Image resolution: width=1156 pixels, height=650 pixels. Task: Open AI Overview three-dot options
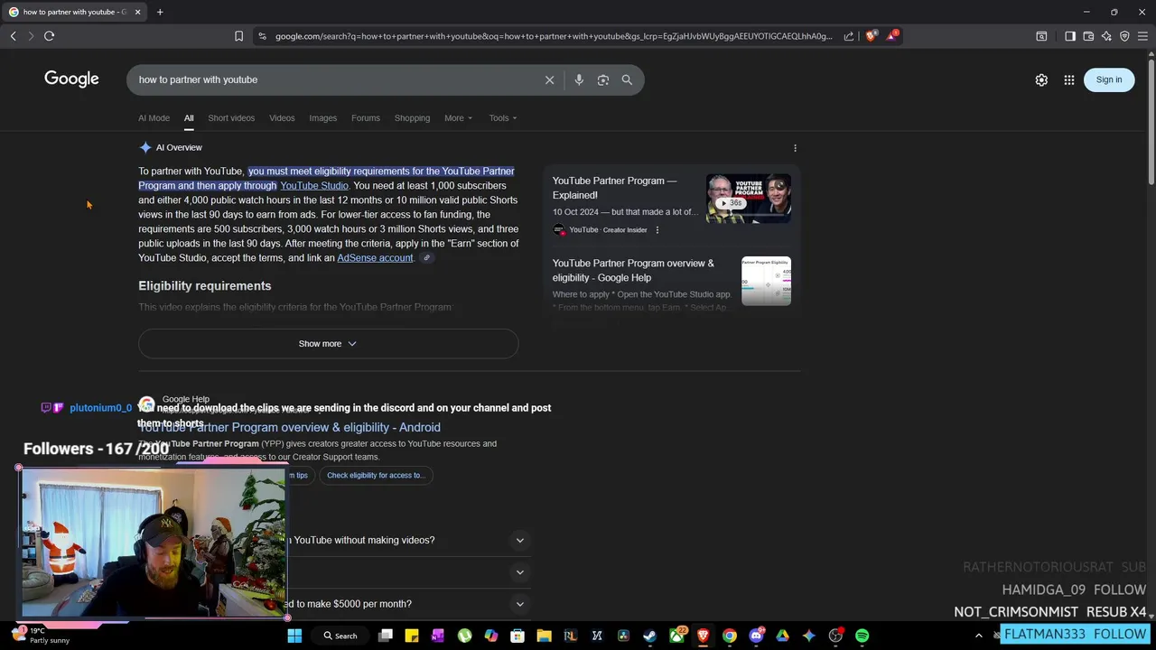795,148
